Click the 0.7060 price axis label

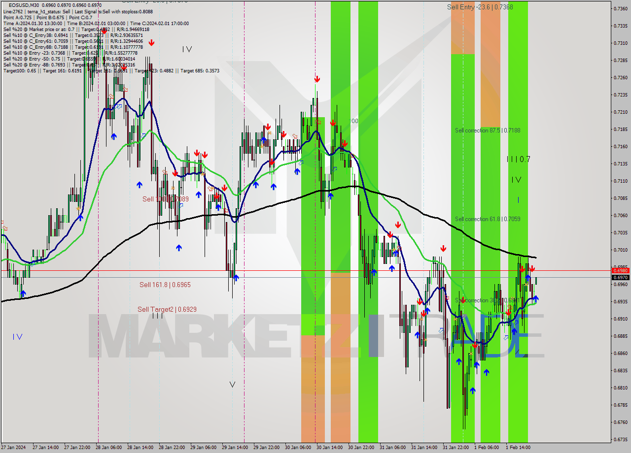(x=620, y=215)
